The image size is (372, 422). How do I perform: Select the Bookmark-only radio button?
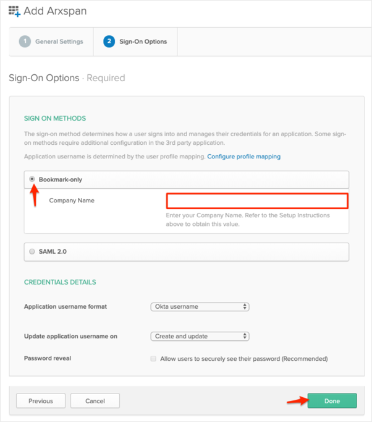click(x=32, y=179)
